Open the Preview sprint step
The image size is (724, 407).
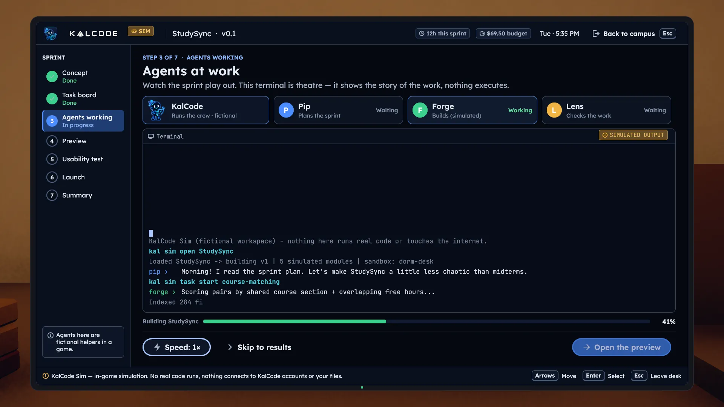click(83, 141)
